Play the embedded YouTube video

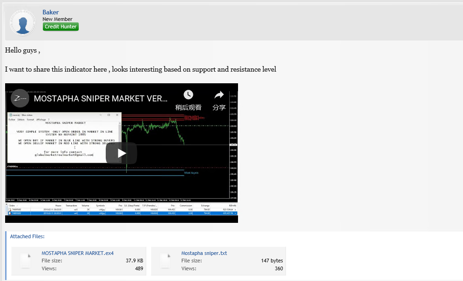coord(121,153)
